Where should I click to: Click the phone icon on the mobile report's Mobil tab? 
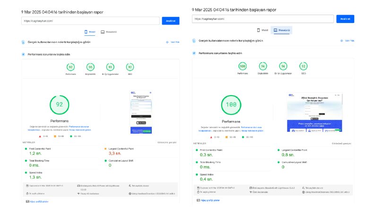(86, 32)
